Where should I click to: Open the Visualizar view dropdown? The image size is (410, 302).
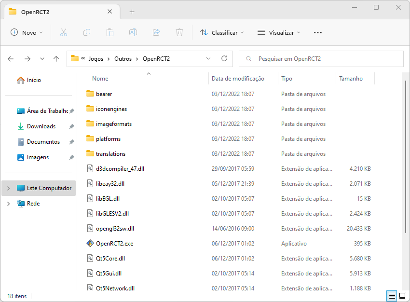pos(279,33)
